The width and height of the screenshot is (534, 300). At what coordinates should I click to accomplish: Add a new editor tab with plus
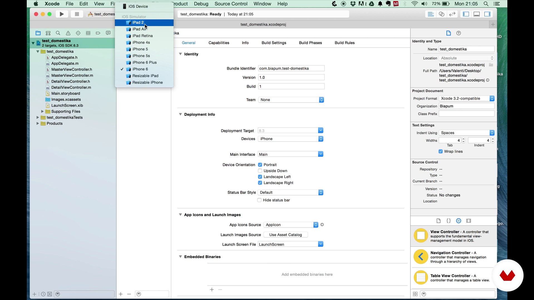click(x=493, y=24)
